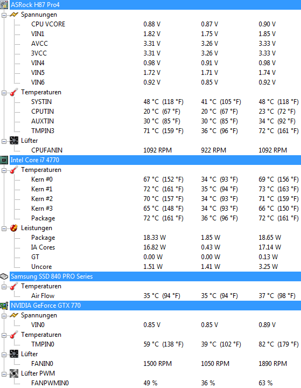This screenshot has height=388, width=301.
Task: Select the NVIDIA GeForce GTX 770 header row
Action: tap(155, 306)
